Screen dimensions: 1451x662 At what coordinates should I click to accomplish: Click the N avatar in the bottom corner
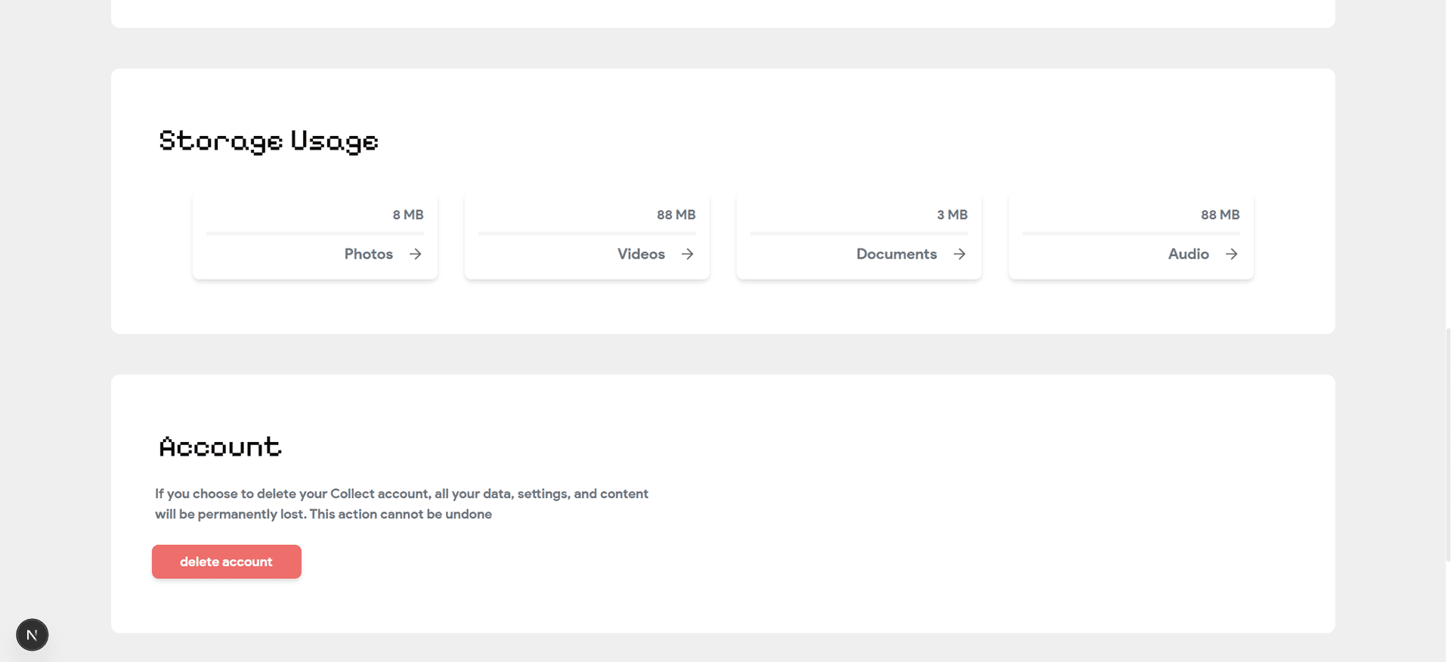pyautogui.click(x=32, y=635)
